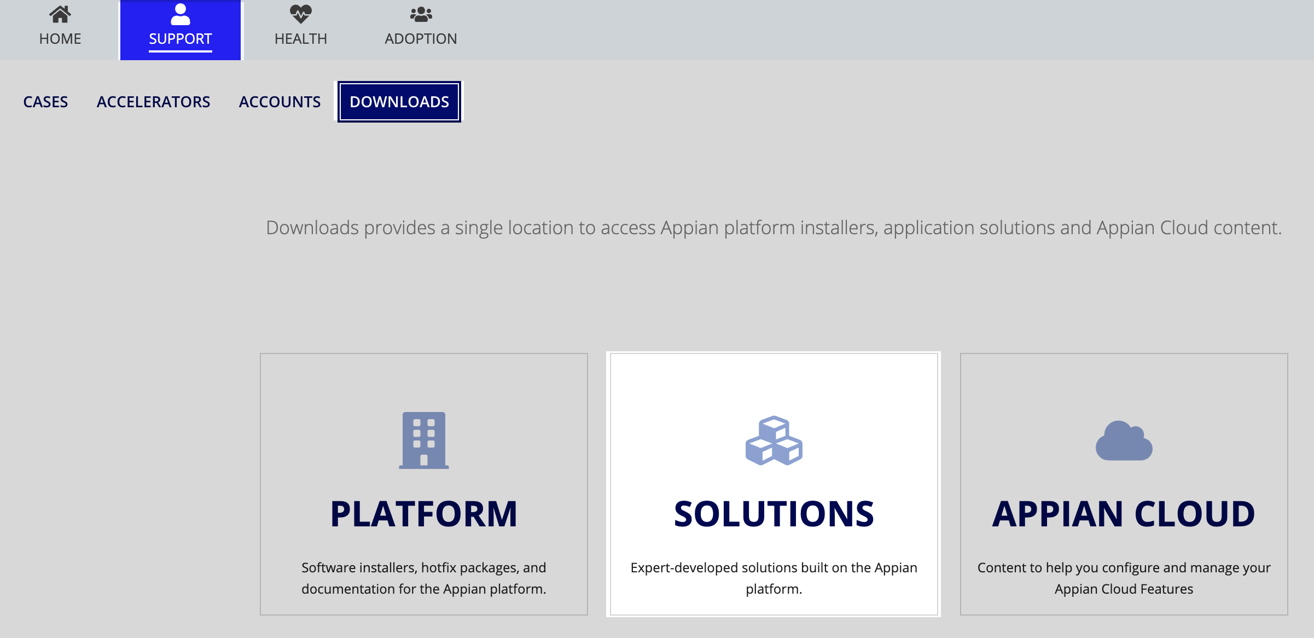The width and height of the screenshot is (1314, 638).
Task: Click the Solutions cubes icon
Action: [774, 440]
